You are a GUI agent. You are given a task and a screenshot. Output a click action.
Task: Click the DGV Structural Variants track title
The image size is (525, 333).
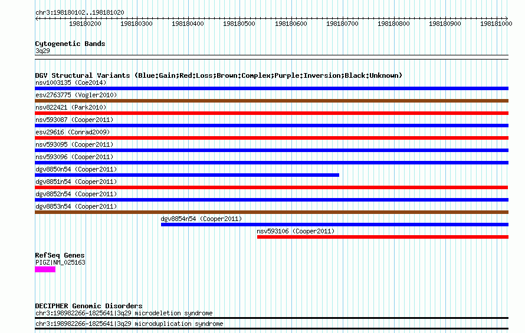point(219,75)
